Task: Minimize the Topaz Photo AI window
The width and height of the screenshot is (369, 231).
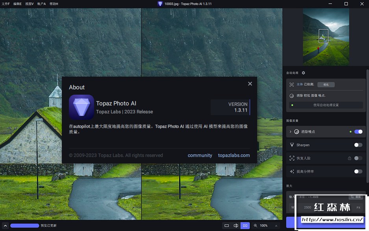Action: coord(330,4)
